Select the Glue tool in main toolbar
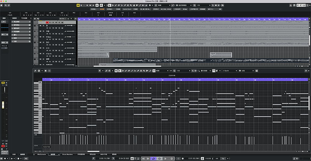The width and height of the screenshot is (311, 161). [125, 5]
